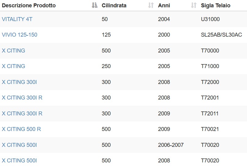Open the X CITING 300I link
The image size is (247, 167).
point(19,82)
